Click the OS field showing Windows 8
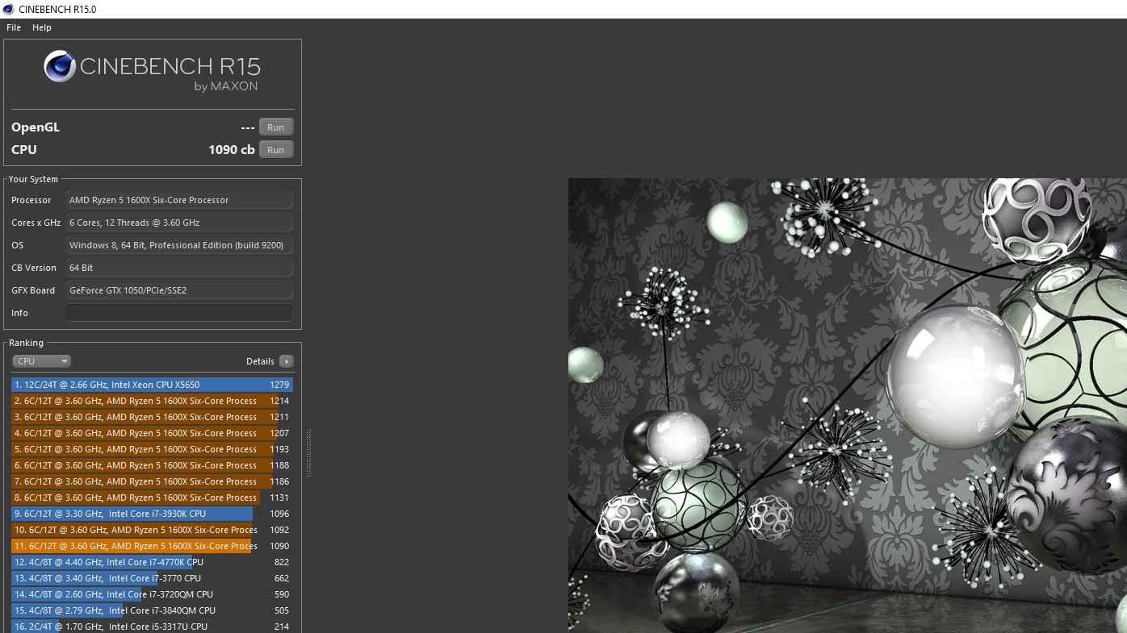The width and height of the screenshot is (1127, 633). tap(179, 245)
